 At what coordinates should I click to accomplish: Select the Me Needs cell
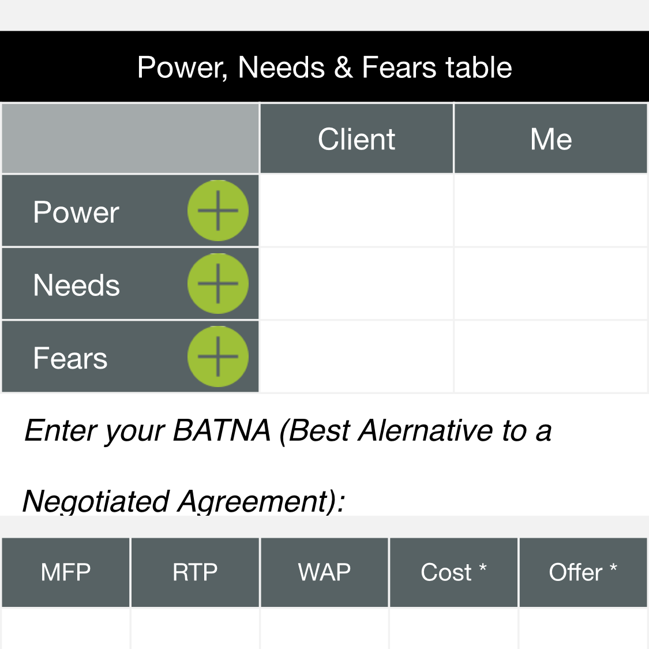point(551,283)
